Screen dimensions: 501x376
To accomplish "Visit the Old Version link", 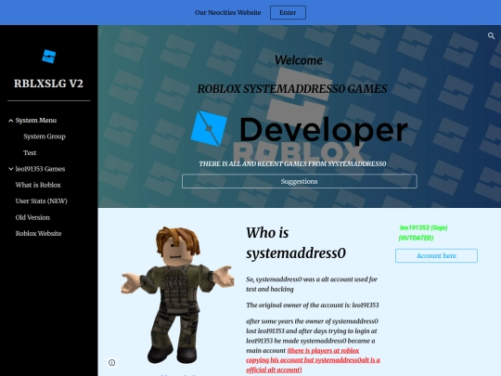I will (32, 217).
